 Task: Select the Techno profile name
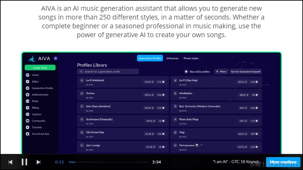90,93
